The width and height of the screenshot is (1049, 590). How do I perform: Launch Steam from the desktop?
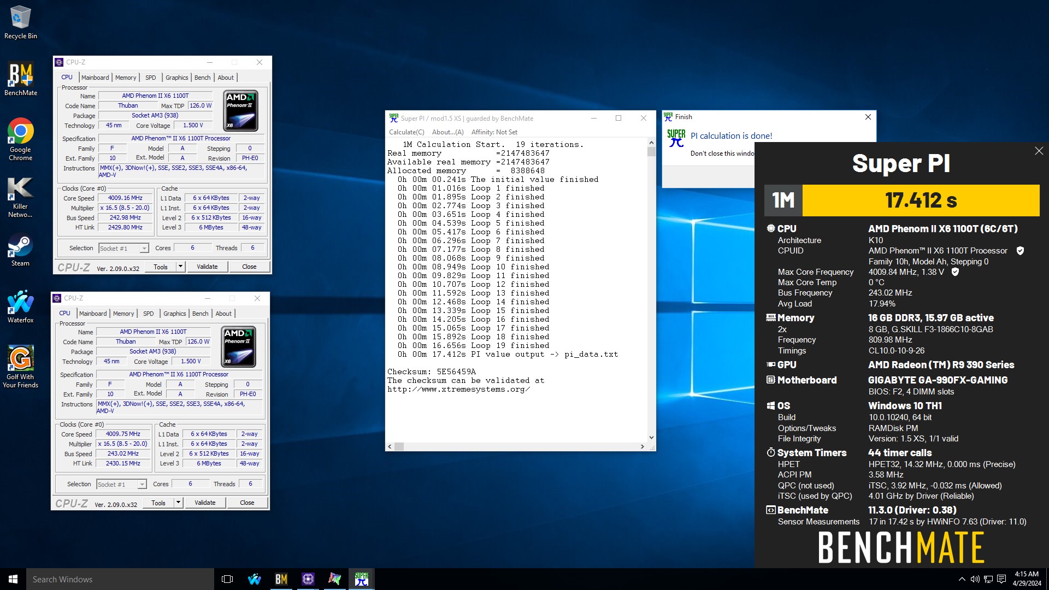coord(20,250)
